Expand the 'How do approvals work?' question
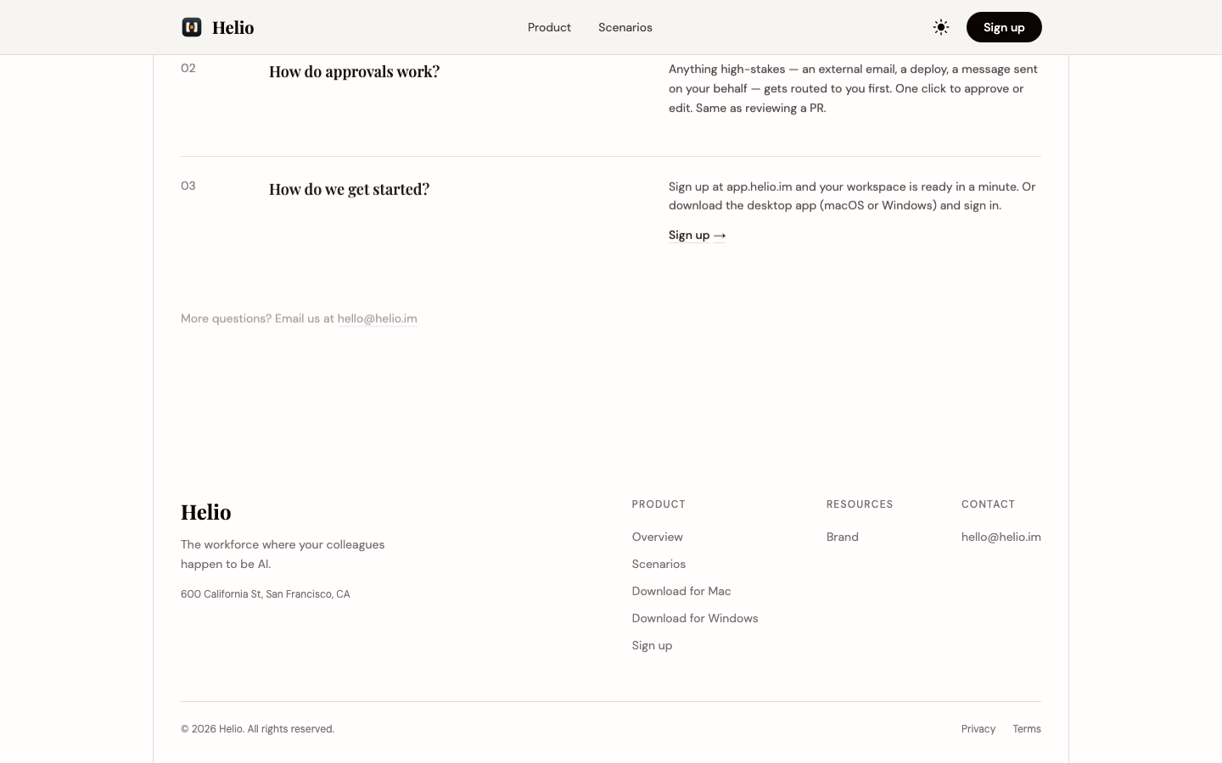Image resolution: width=1222 pixels, height=763 pixels. coord(354,71)
